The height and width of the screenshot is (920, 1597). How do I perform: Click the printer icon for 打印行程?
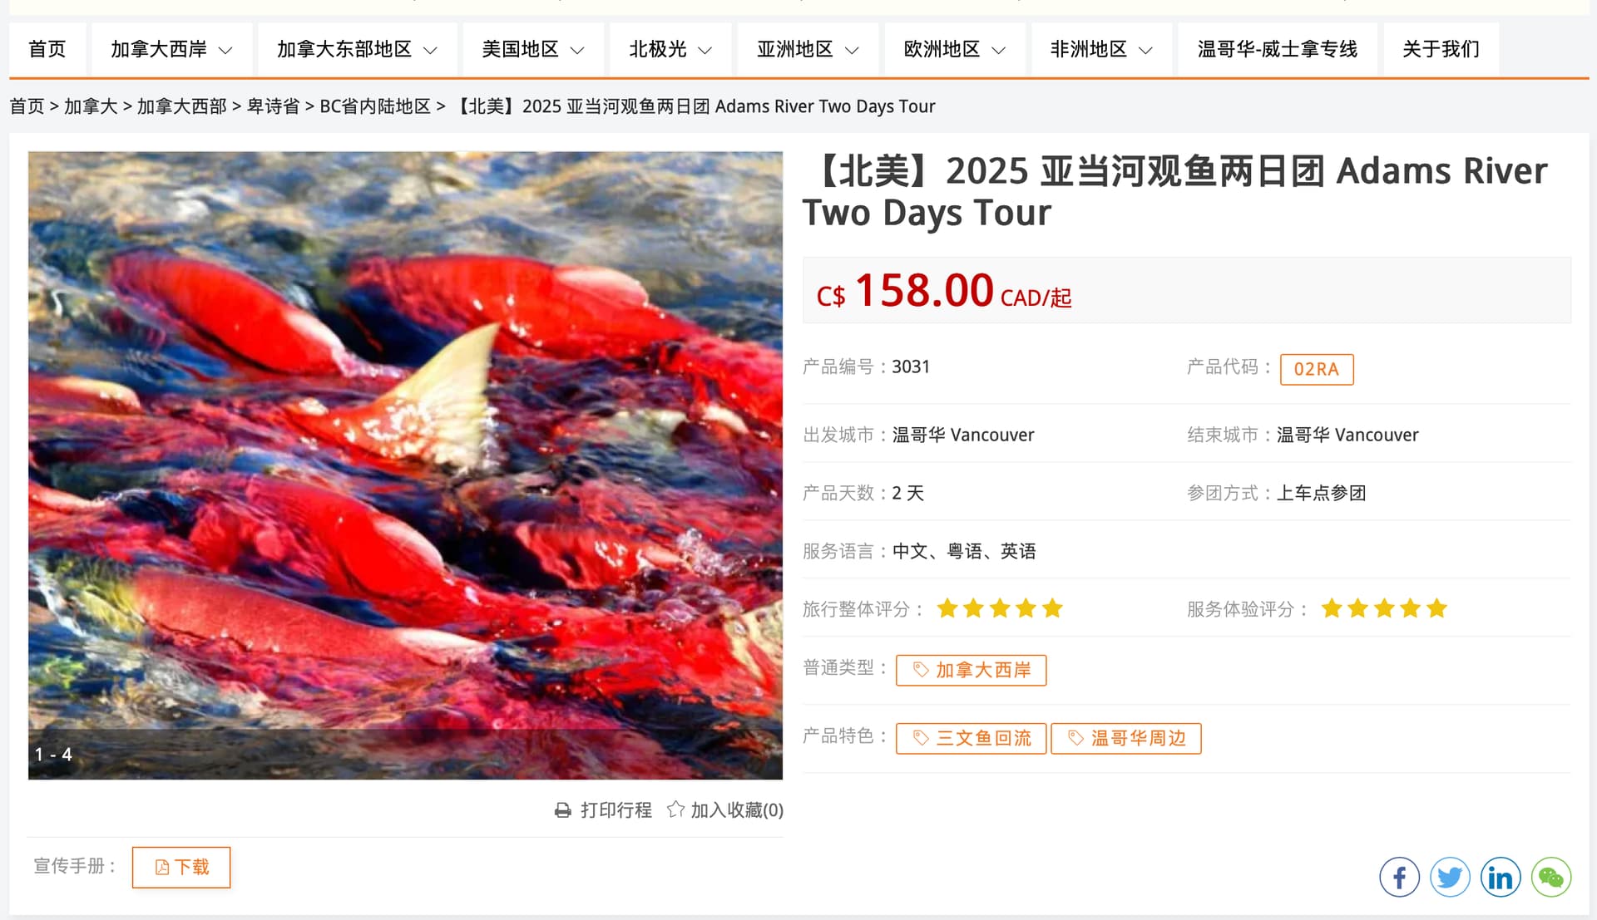click(563, 810)
